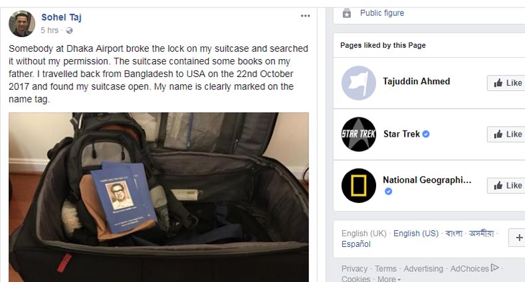The height and width of the screenshot is (282, 525).
Task: Like the Tajuddin Ahmed page
Action: pos(506,83)
